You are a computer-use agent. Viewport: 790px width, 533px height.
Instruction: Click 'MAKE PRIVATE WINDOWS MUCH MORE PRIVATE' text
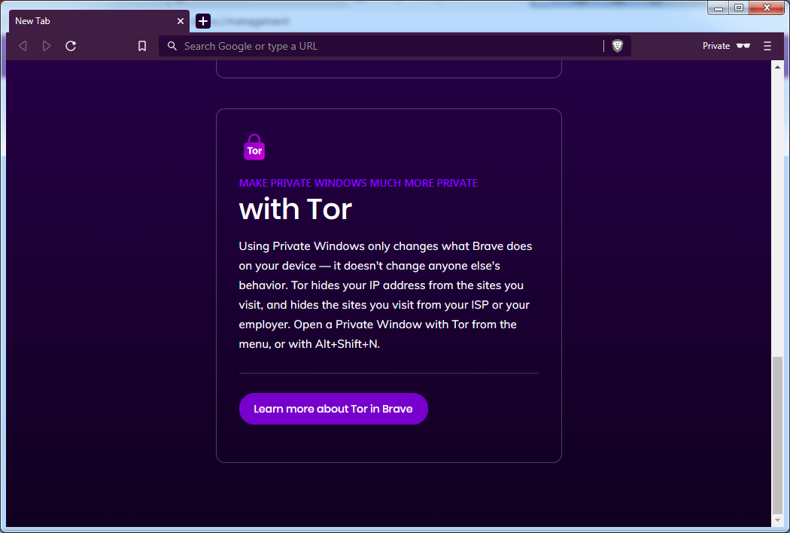pyautogui.click(x=358, y=183)
